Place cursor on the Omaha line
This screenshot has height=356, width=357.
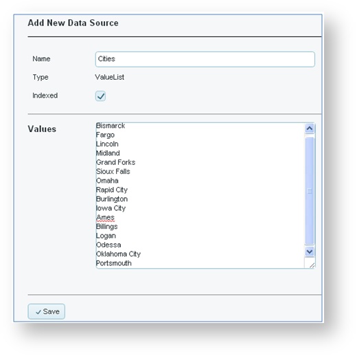point(107,181)
